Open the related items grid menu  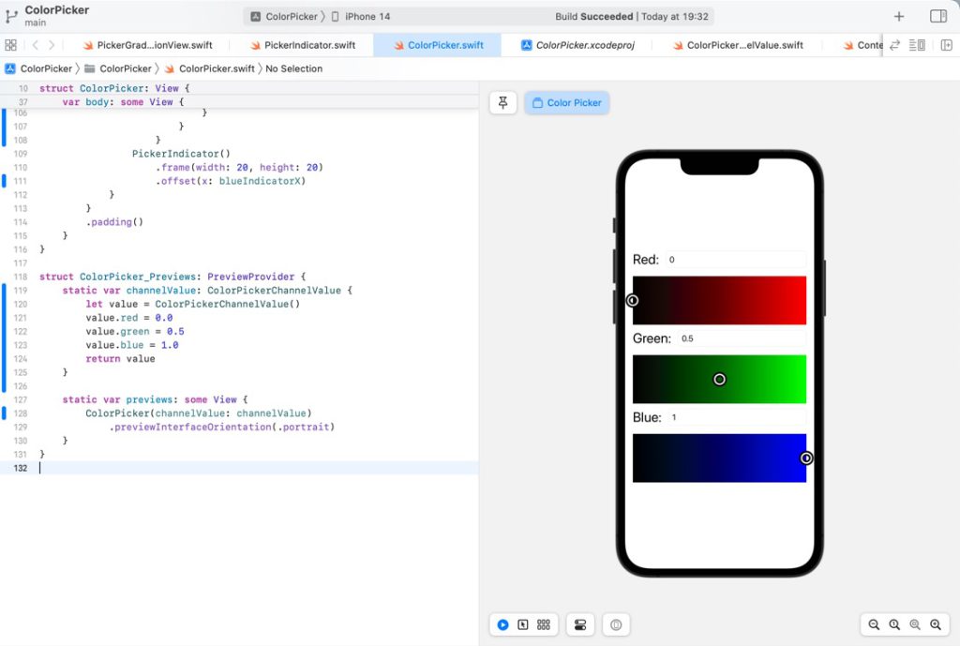[10, 45]
